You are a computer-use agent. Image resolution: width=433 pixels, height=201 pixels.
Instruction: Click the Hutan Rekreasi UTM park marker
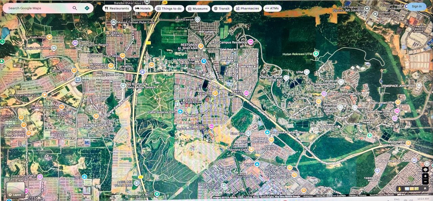pyautogui.click(x=316, y=54)
